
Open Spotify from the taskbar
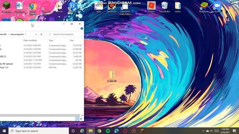click(x=108, y=131)
